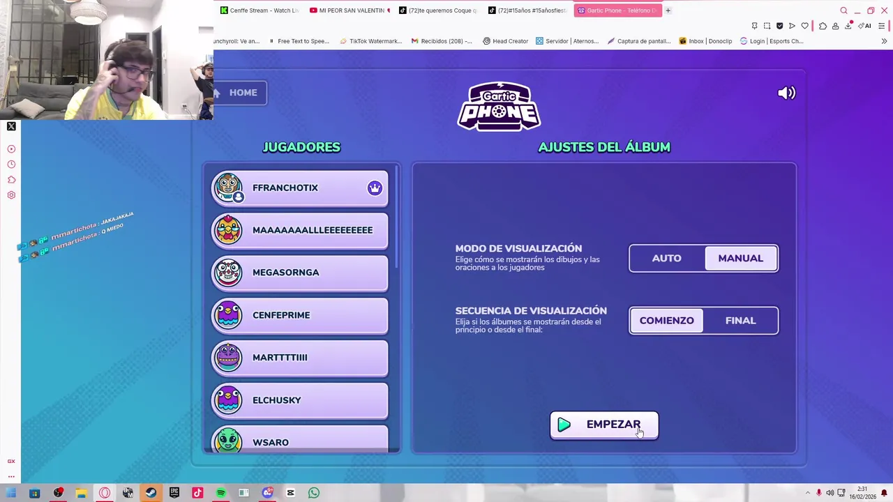
Task: Choose FINAL for the display sequence
Action: click(740, 321)
